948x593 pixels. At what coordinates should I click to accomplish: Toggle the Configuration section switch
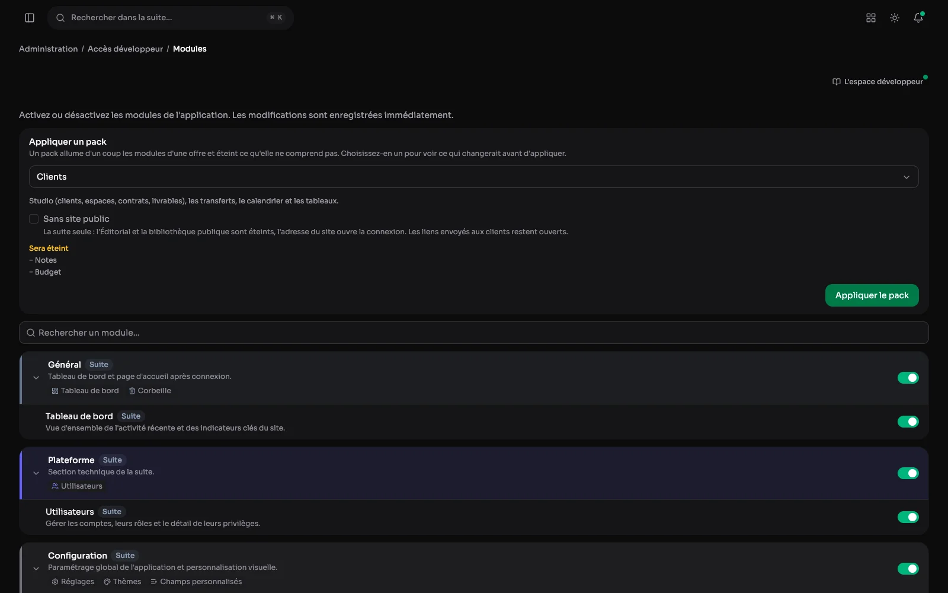908,569
